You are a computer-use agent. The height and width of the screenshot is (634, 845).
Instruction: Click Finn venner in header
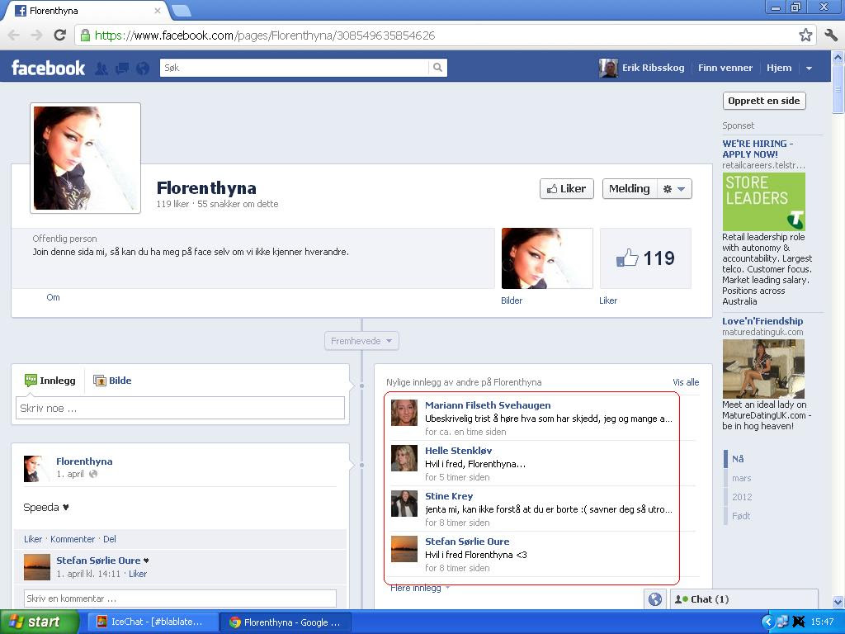point(725,68)
